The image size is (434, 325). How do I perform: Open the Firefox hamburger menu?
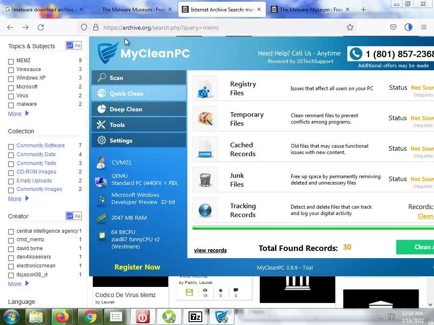424,27
